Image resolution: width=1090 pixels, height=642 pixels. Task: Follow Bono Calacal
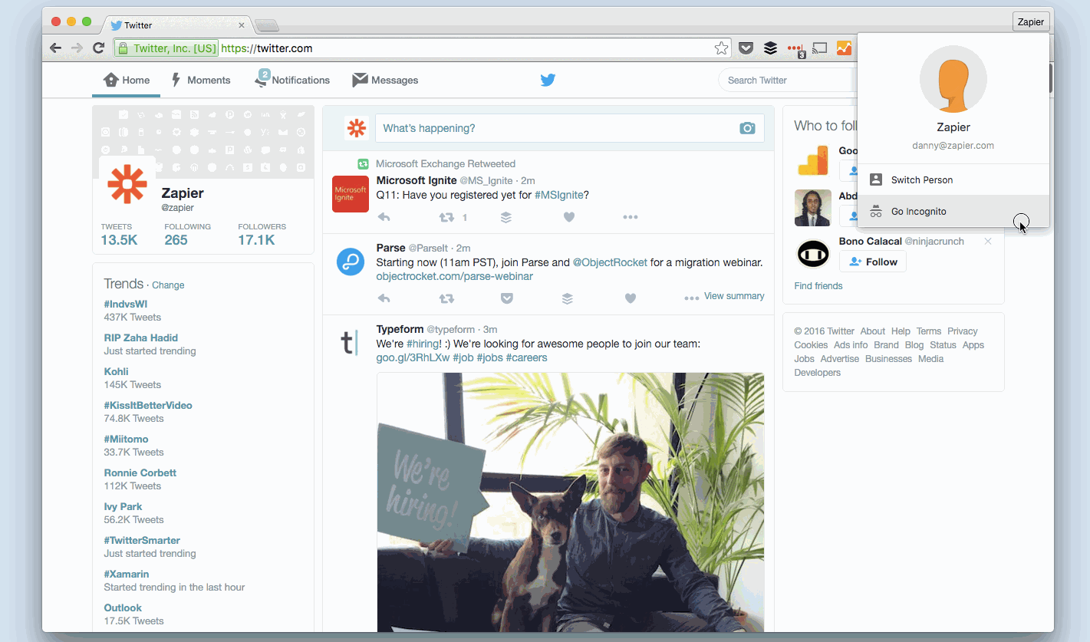873,262
